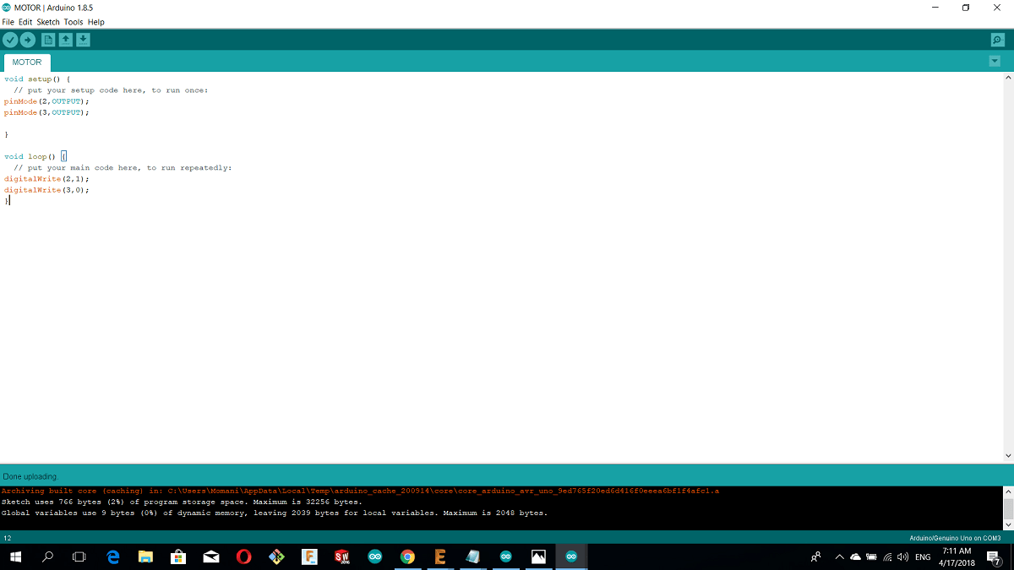The height and width of the screenshot is (570, 1014).
Task: Open the Windows Start menu
Action: [x=15, y=556]
